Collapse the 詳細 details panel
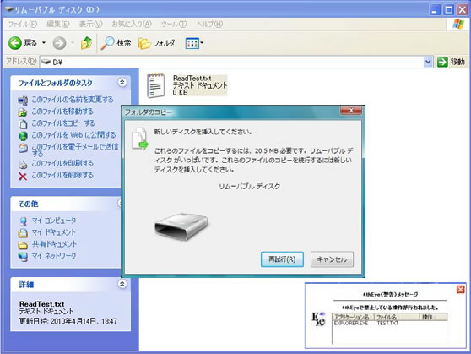 pyautogui.click(x=122, y=284)
